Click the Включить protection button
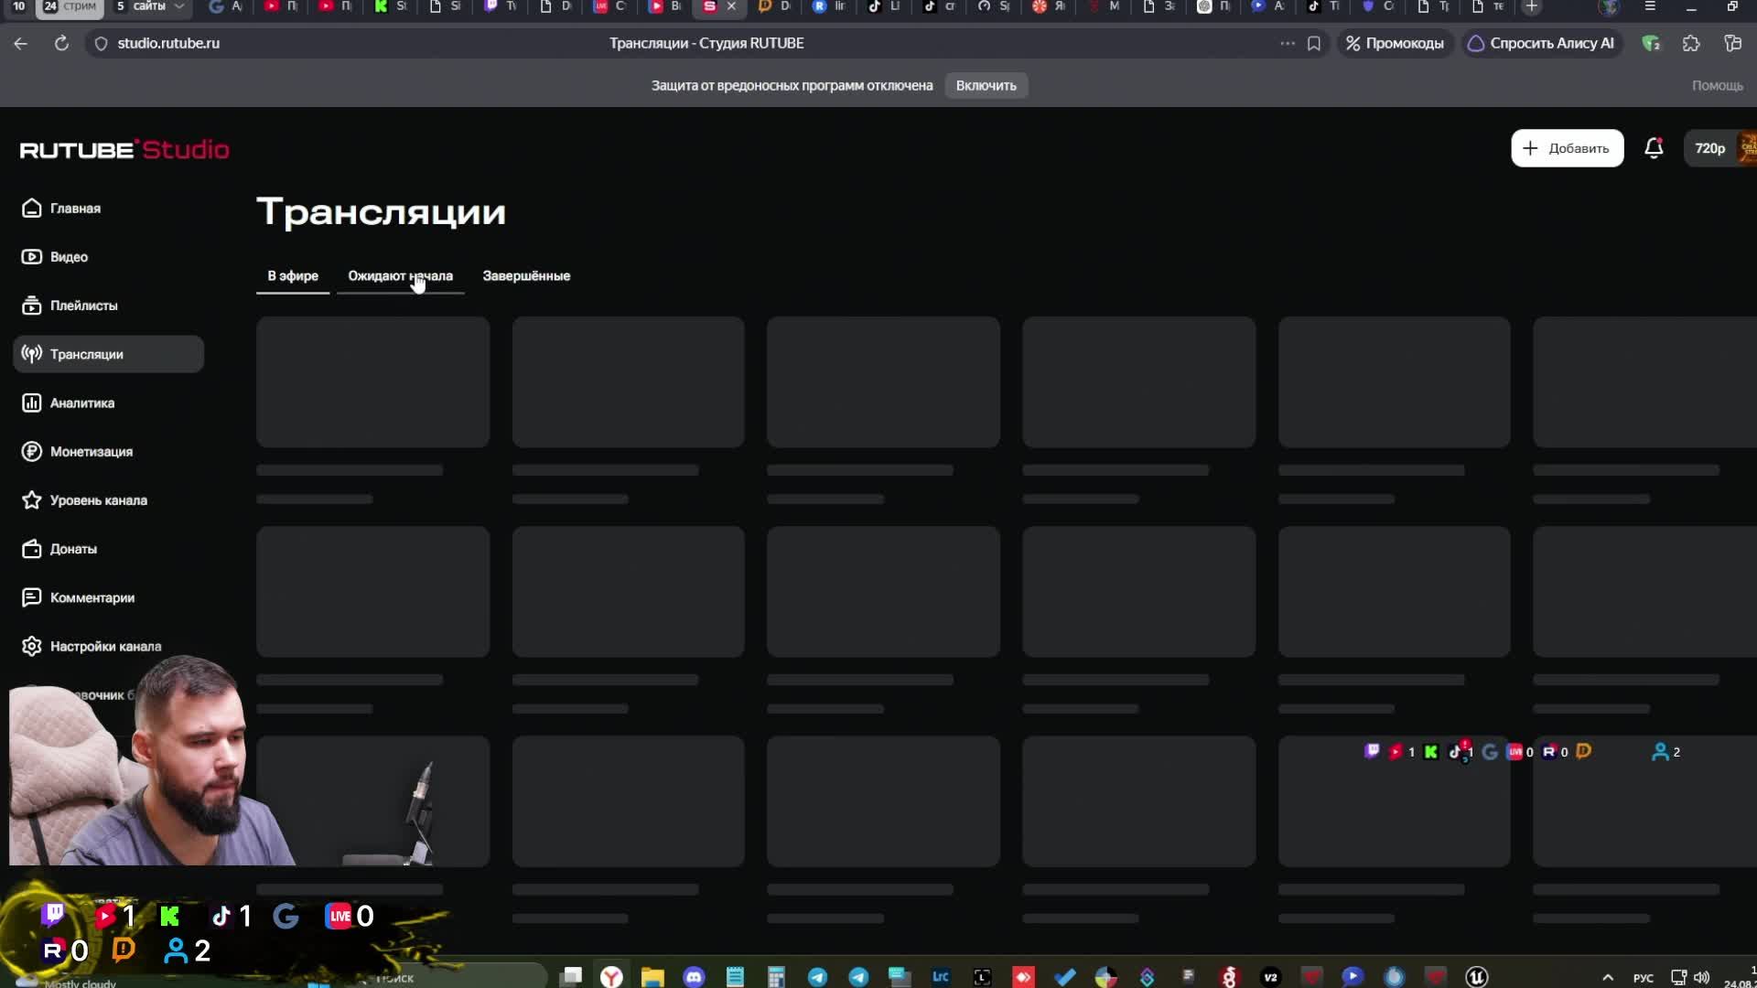This screenshot has width=1757, height=988. point(986,86)
